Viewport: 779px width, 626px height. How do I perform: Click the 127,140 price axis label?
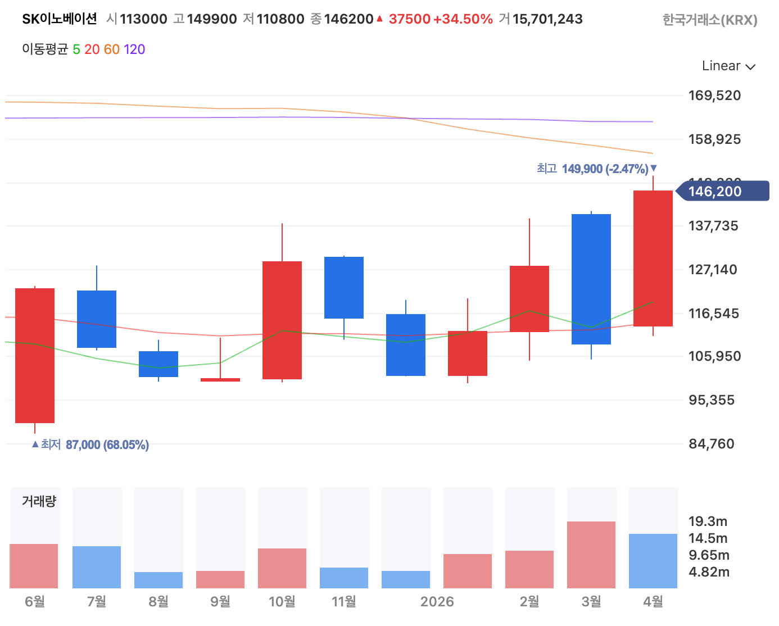point(713,270)
